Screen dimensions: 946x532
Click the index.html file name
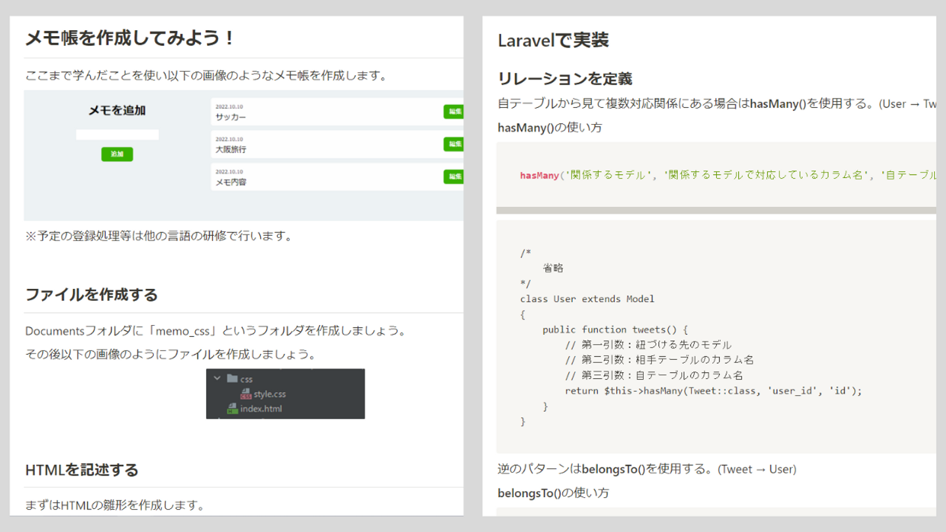tap(261, 409)
